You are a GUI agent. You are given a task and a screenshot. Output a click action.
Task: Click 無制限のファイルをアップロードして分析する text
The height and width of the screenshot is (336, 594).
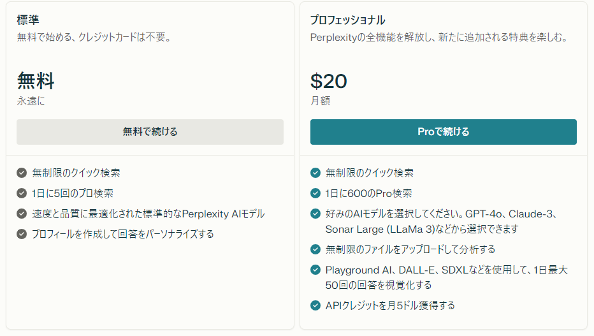(x=410, y=249)
